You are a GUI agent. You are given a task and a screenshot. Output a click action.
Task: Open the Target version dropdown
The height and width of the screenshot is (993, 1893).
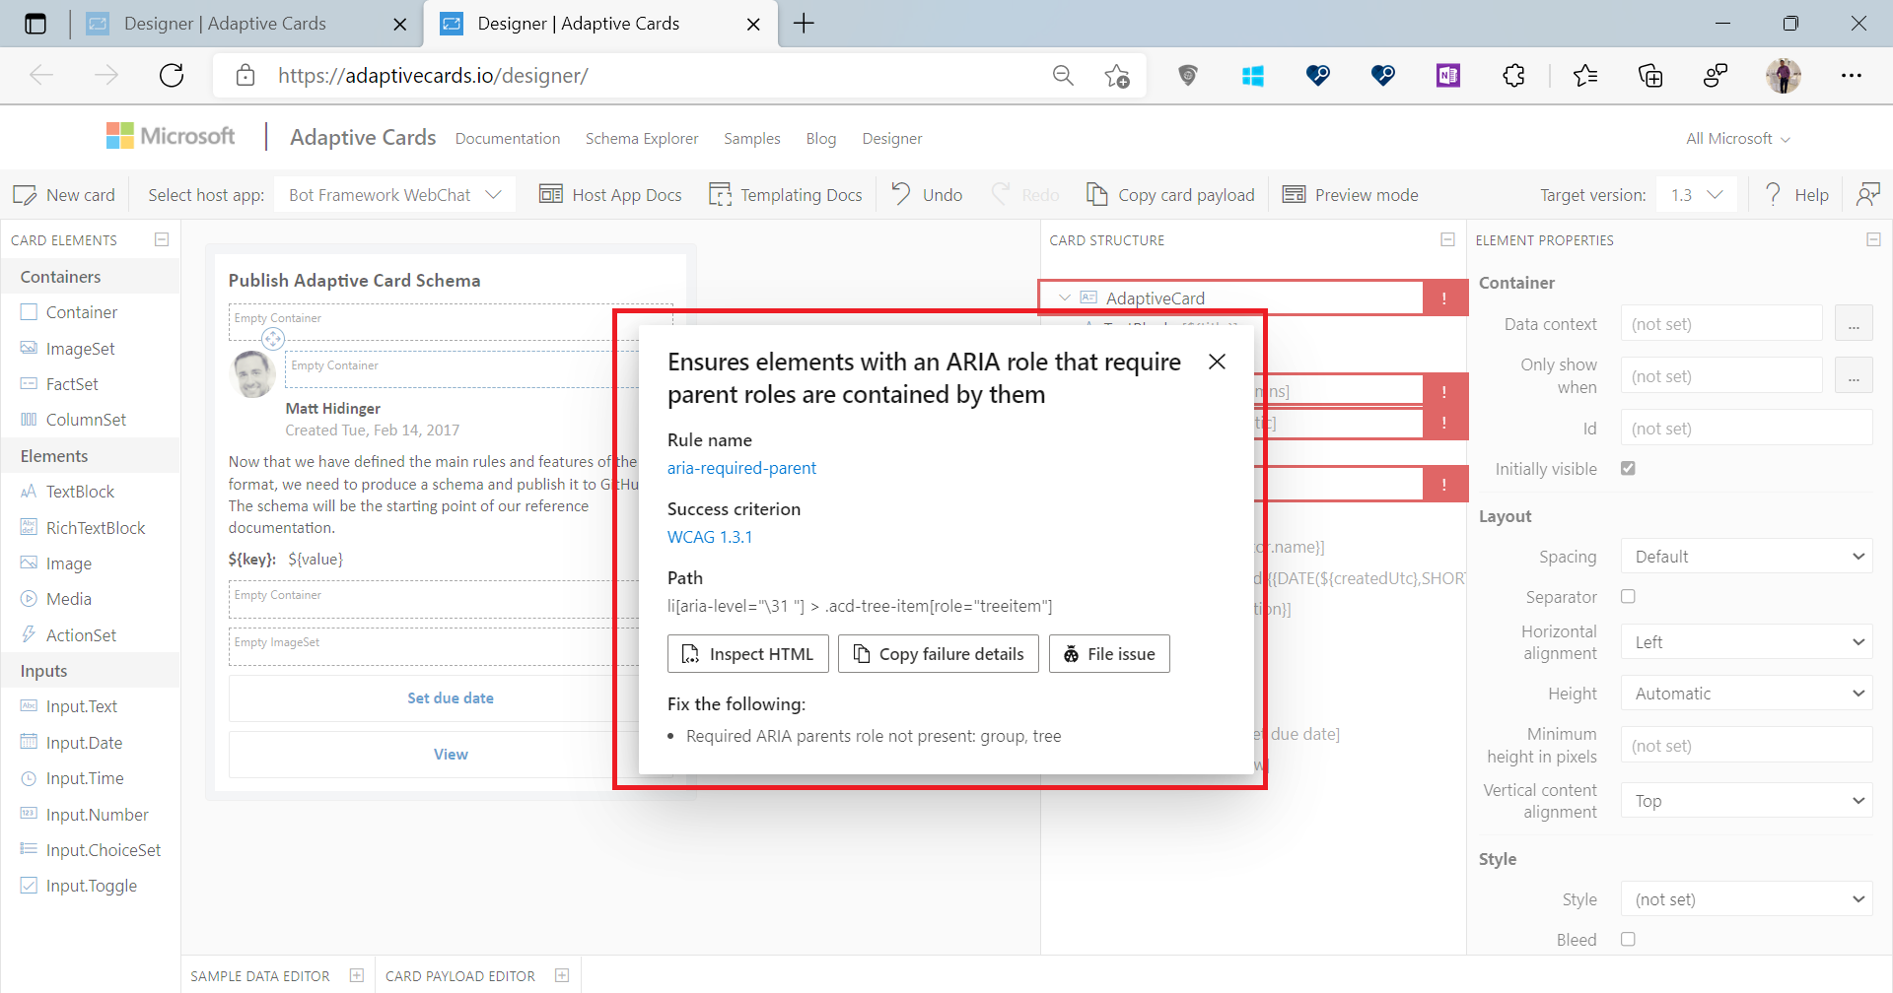click(x=1696, y=194)
